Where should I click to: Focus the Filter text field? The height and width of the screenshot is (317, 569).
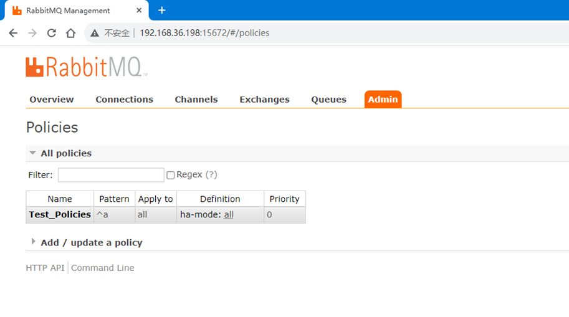111,175
